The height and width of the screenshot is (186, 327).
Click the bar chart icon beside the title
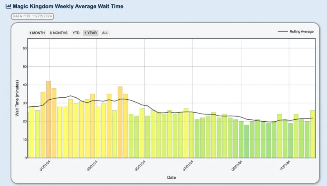tap(8, 6)
